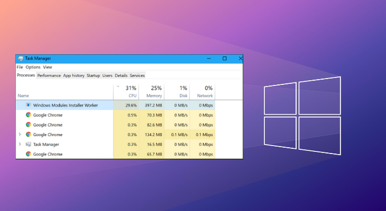Image resolution: width=386 pixels, height=211 pixels.
Task: Click the 70.3 MB memory value
Action: coord(154,115)
